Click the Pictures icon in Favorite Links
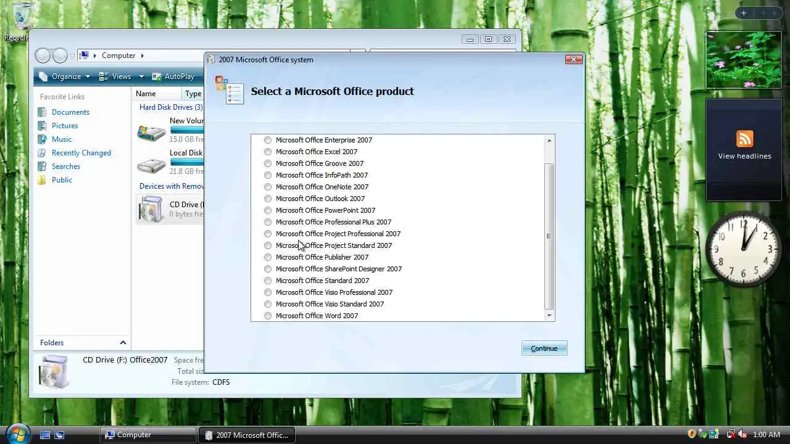The width and height of the screenshot is (790, 444). coord(42,126)
